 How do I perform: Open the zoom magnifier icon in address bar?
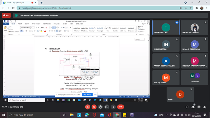click(x=186, y=8)
